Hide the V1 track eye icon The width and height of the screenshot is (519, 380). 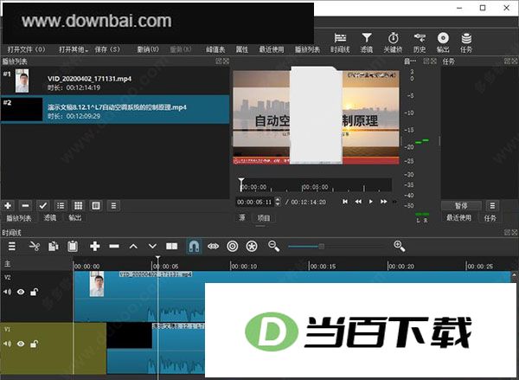pos(21,344)
